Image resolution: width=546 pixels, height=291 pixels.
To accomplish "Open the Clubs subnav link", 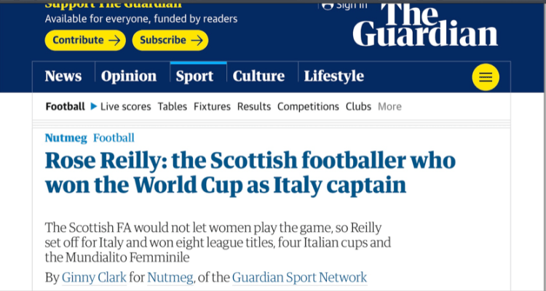I will pyautogui.click(x=358, y=106).
